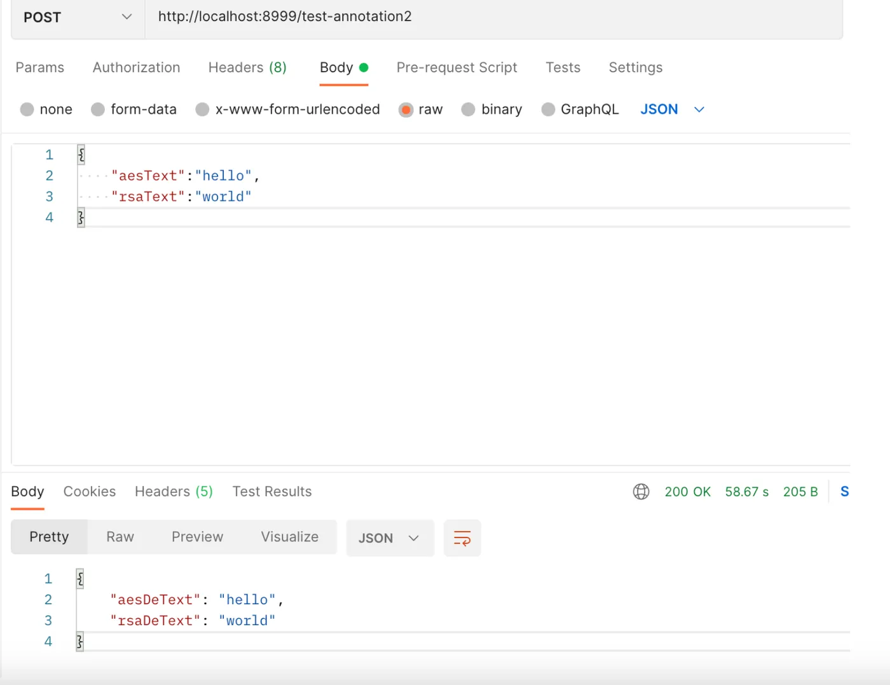Select the binary body type
Image resolution: width=890 pixels, height=685 pixels.
click(x=491, y=109)
